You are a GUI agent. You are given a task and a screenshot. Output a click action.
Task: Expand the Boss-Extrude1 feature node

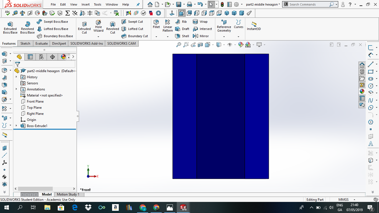click(16, 126)
